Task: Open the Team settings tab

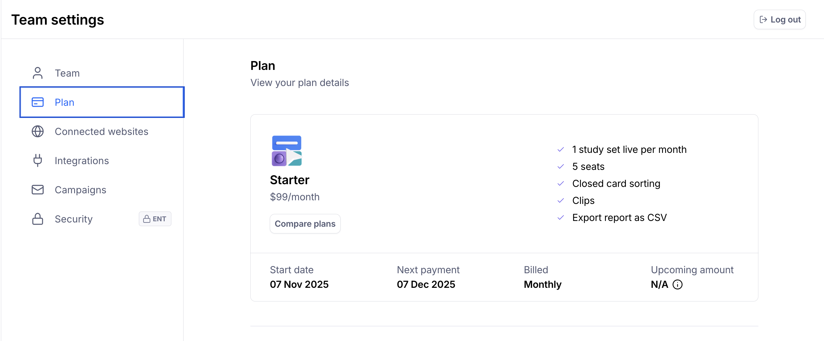Action: pos(67,73)
